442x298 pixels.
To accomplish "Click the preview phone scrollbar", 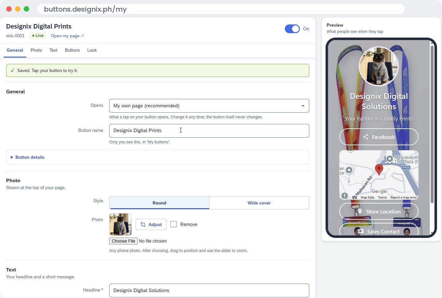I will [432, 125].
